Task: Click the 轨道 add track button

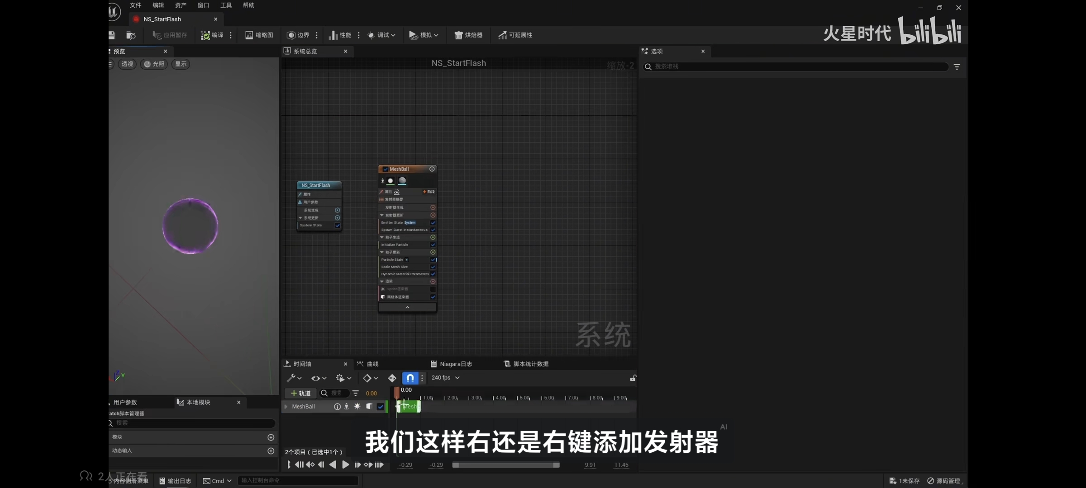Action: coord(300,393)
